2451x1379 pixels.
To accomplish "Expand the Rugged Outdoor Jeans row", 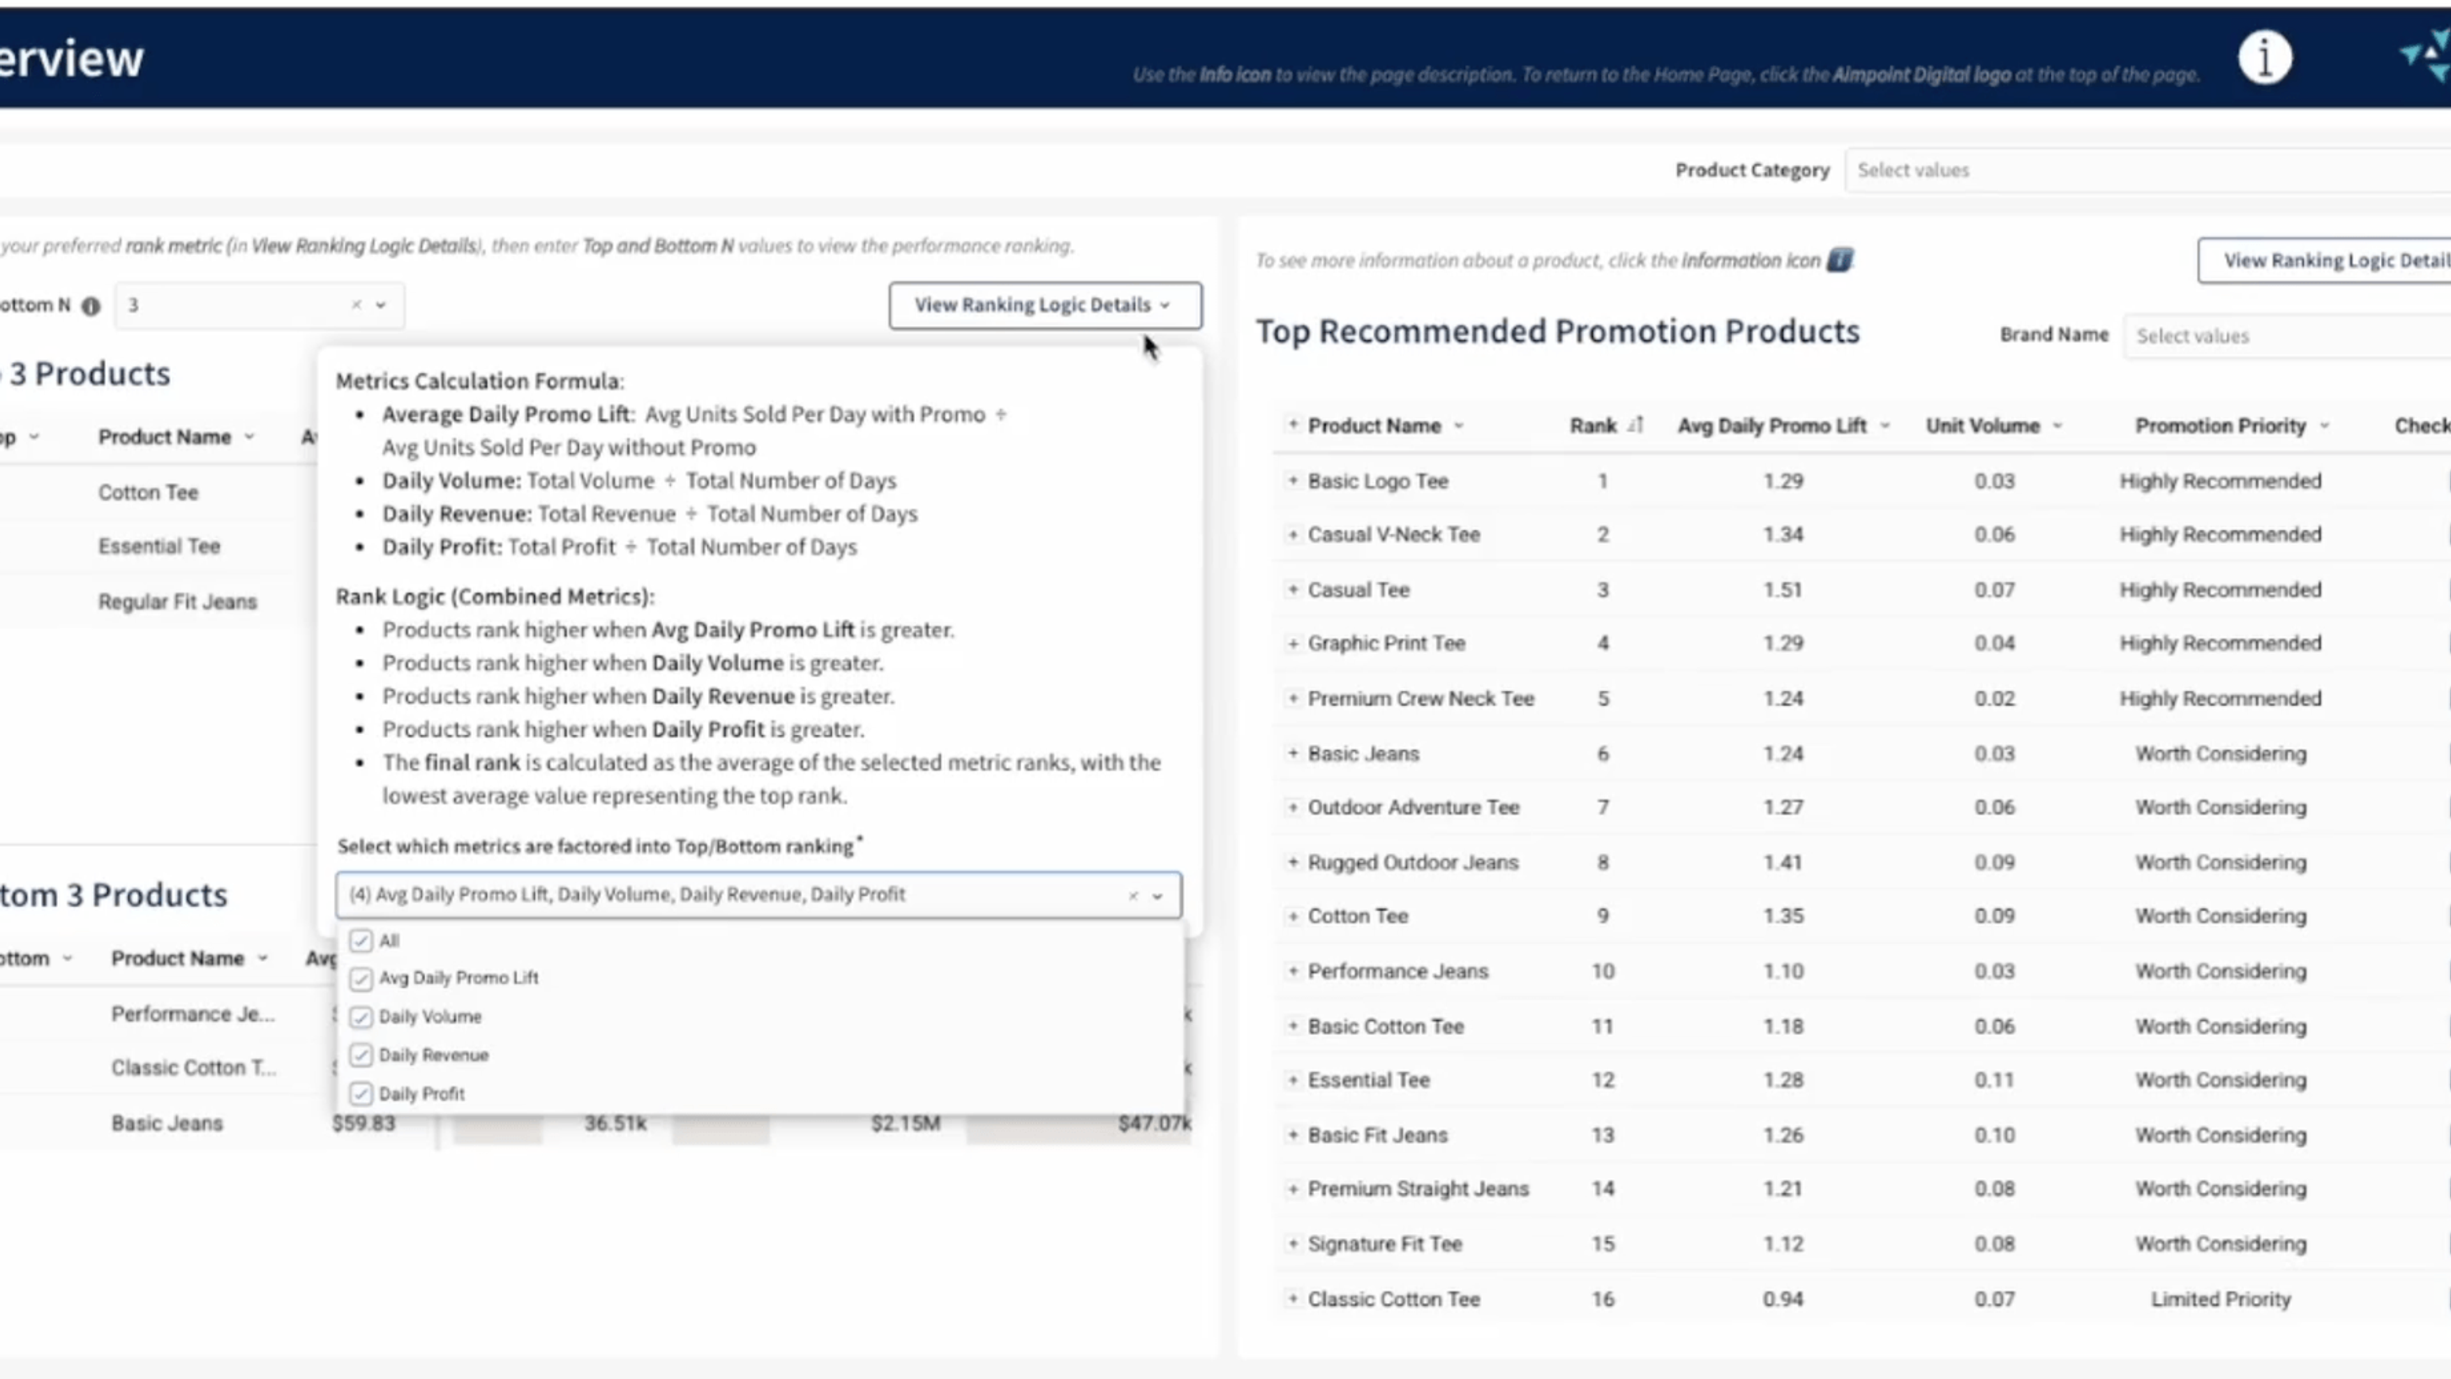I will (x=1292, y=863).
